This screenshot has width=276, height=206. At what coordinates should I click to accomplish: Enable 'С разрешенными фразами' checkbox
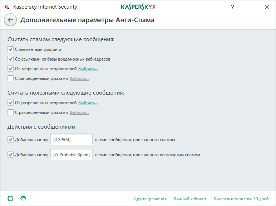tap(11, 112)
